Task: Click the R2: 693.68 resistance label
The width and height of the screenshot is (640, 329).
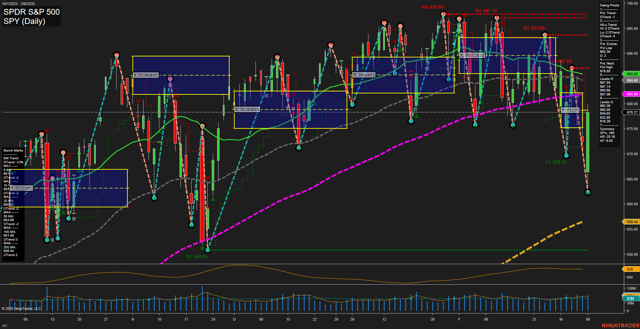Action: click(x=534, y=28)
